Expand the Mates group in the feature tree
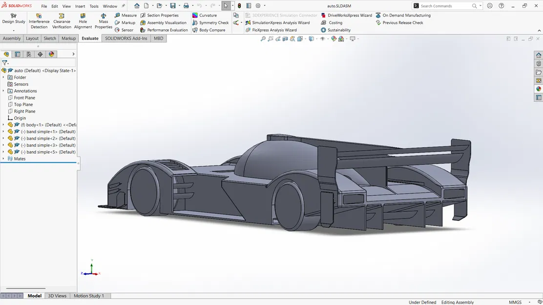This screenshot has height=305, width=543. click(3, 159)
